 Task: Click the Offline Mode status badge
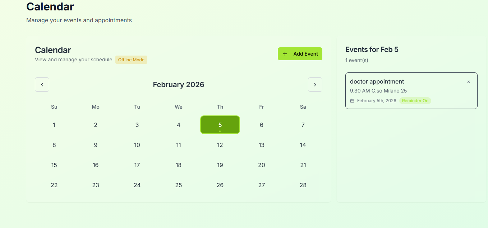coord(131,60)
